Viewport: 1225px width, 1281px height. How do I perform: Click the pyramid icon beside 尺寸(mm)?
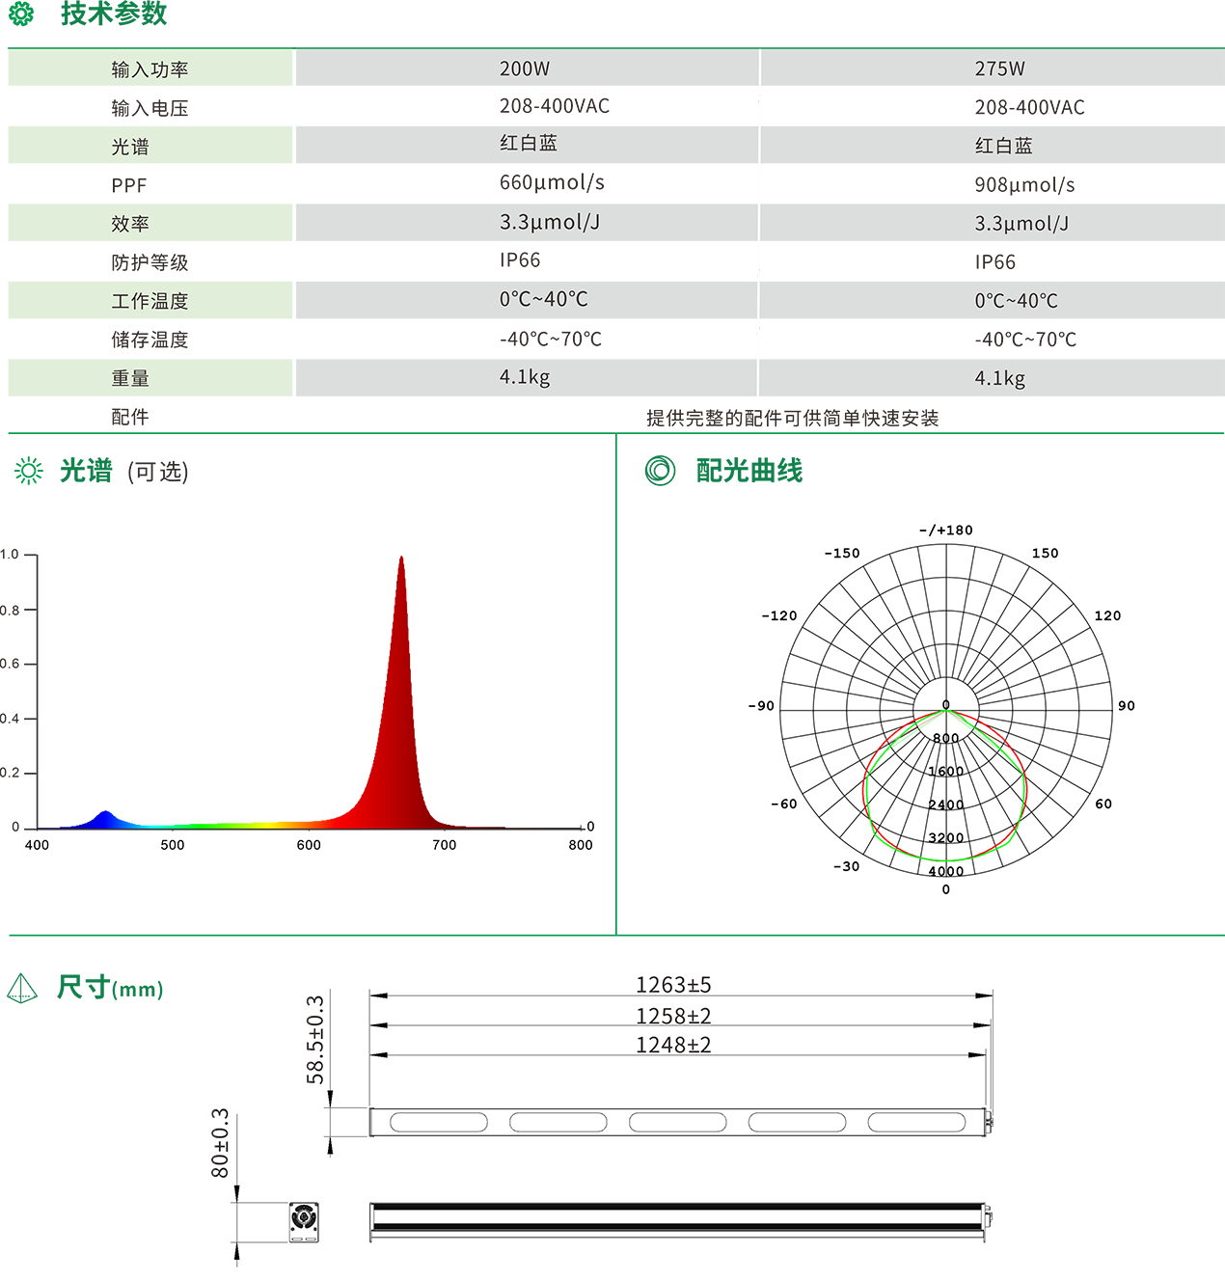pyautogui.click(x=22, y=989)
